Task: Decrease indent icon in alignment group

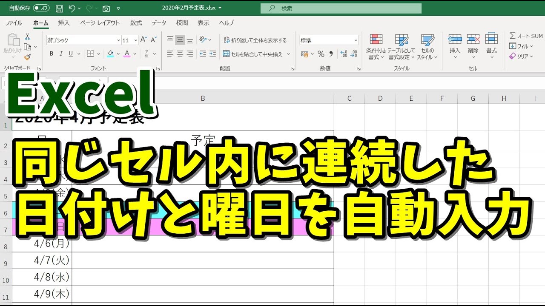Action: [x=203, y=54]
